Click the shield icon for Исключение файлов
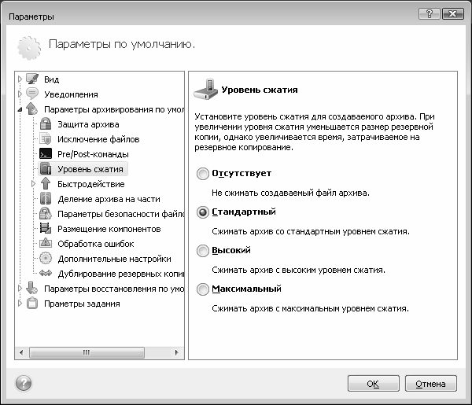 (x=46, y=139)
